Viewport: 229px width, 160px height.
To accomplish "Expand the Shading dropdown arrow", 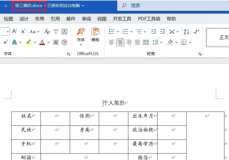I will point(176,43).
